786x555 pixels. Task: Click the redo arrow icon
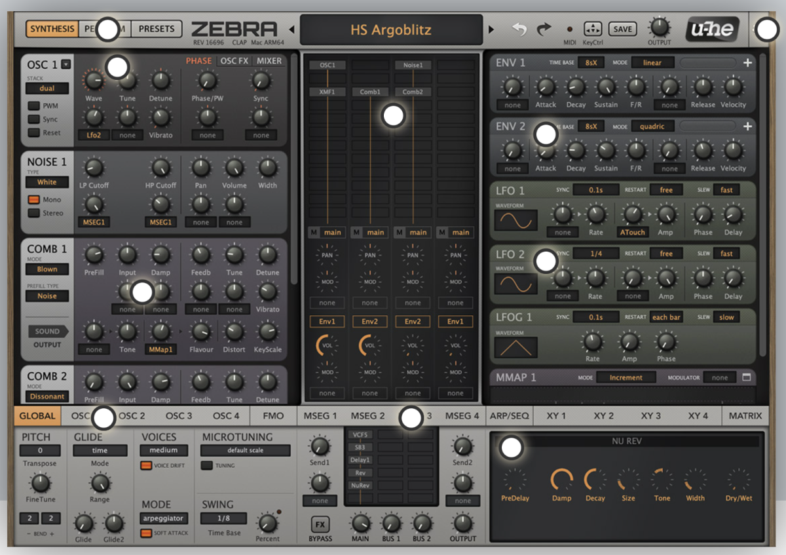click(x=544, y=29)
